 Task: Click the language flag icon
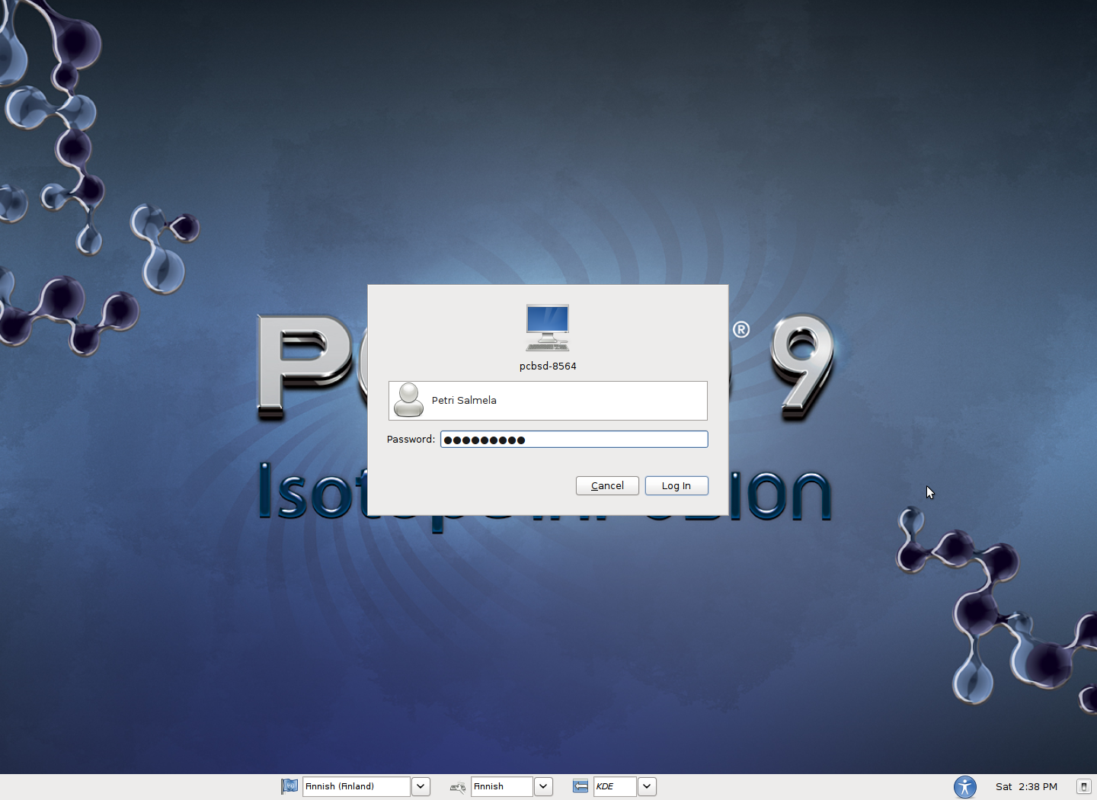(289, 786)
